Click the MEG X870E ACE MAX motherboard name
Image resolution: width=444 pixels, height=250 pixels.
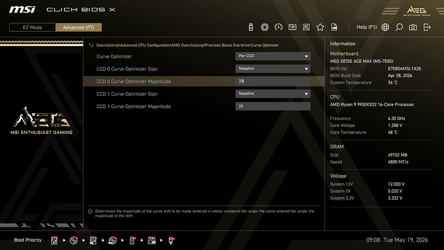pyautogui.click(x=361, y=61)
